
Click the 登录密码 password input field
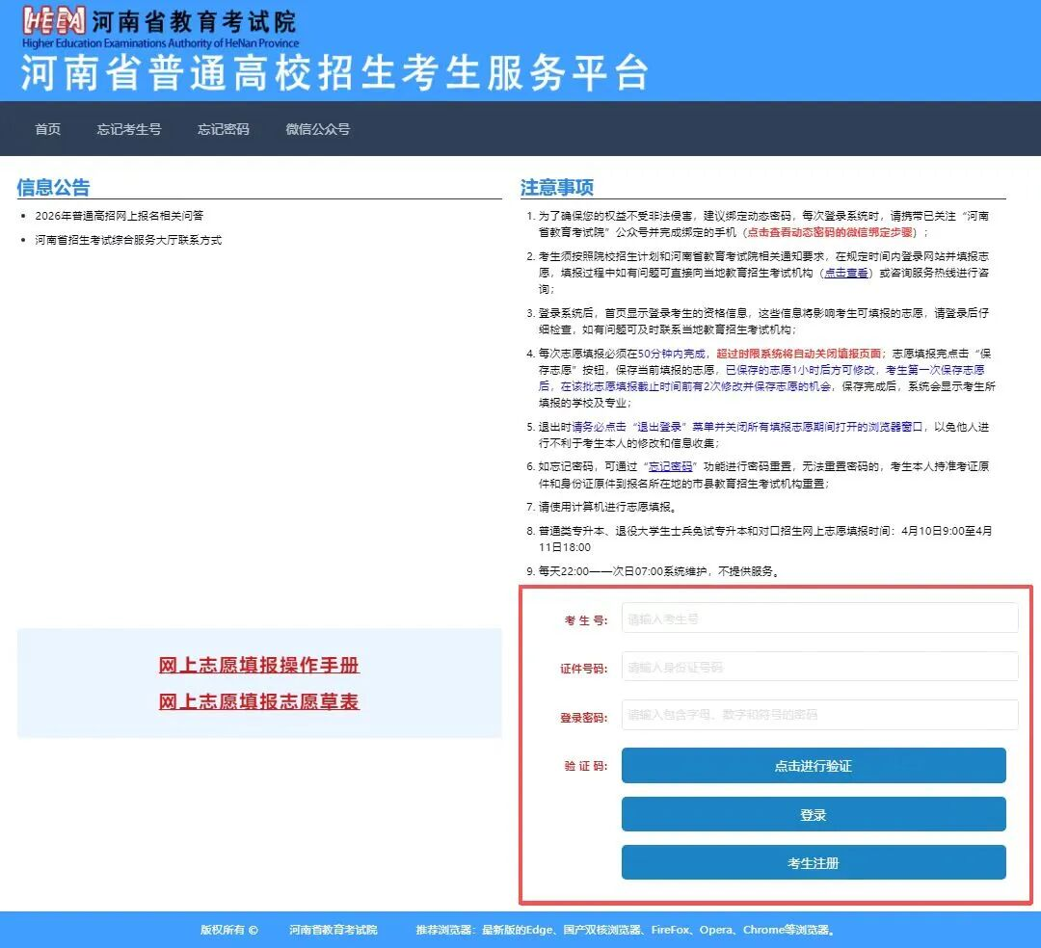[x=818, y=715]
